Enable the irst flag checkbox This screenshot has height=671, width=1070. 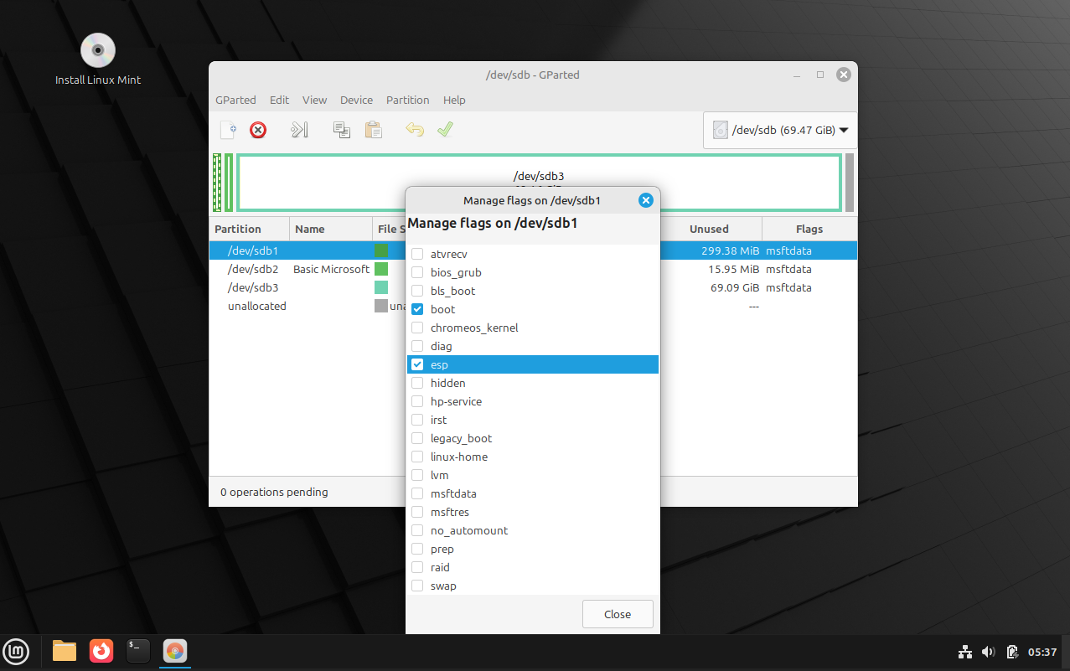coord(417,420)
